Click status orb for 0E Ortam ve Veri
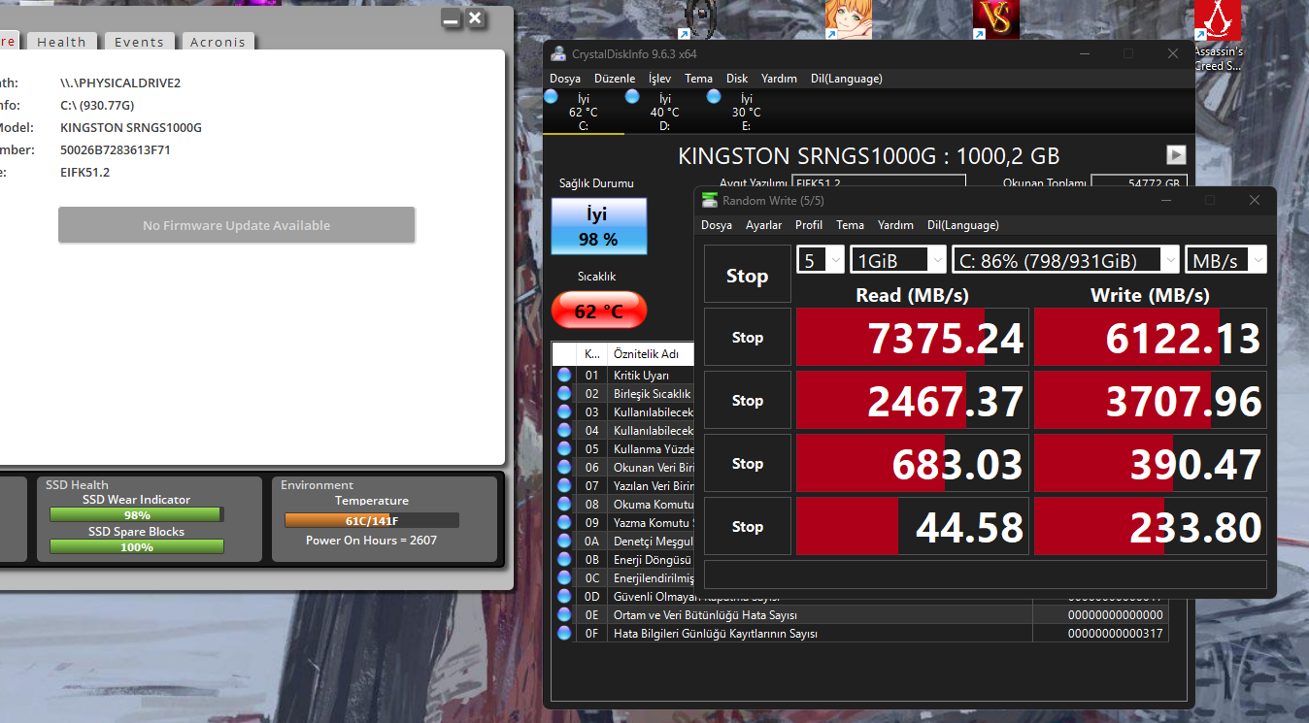Image resolution: width=1309 pixels, height=723 pixels. [x=564, y=614]
